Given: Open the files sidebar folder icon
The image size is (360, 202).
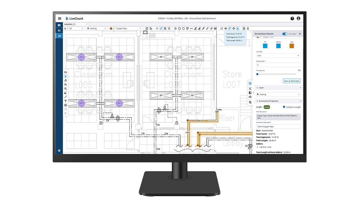Looking at the screenshot, I should (59, 25).
